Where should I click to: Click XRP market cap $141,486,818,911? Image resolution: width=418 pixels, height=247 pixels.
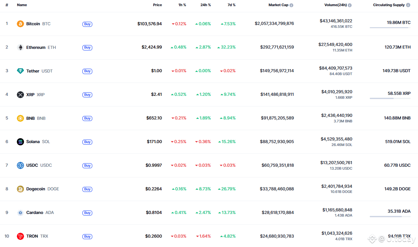277,95
